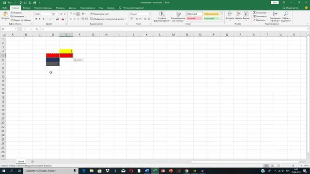Click the AutoSum sigma icon

[254, 13]
